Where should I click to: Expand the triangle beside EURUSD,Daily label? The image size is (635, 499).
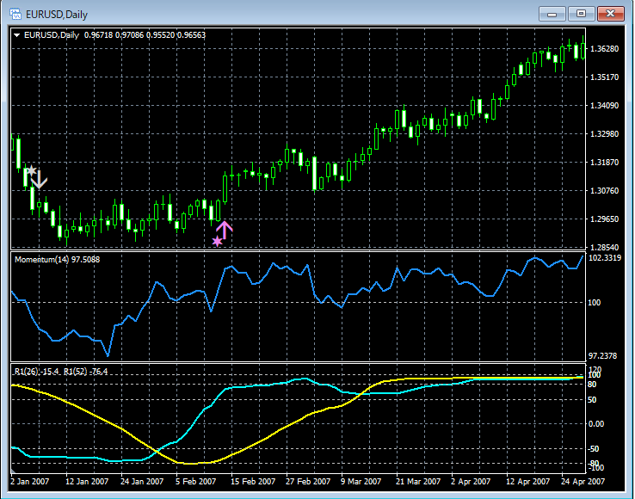coord(17,35)
